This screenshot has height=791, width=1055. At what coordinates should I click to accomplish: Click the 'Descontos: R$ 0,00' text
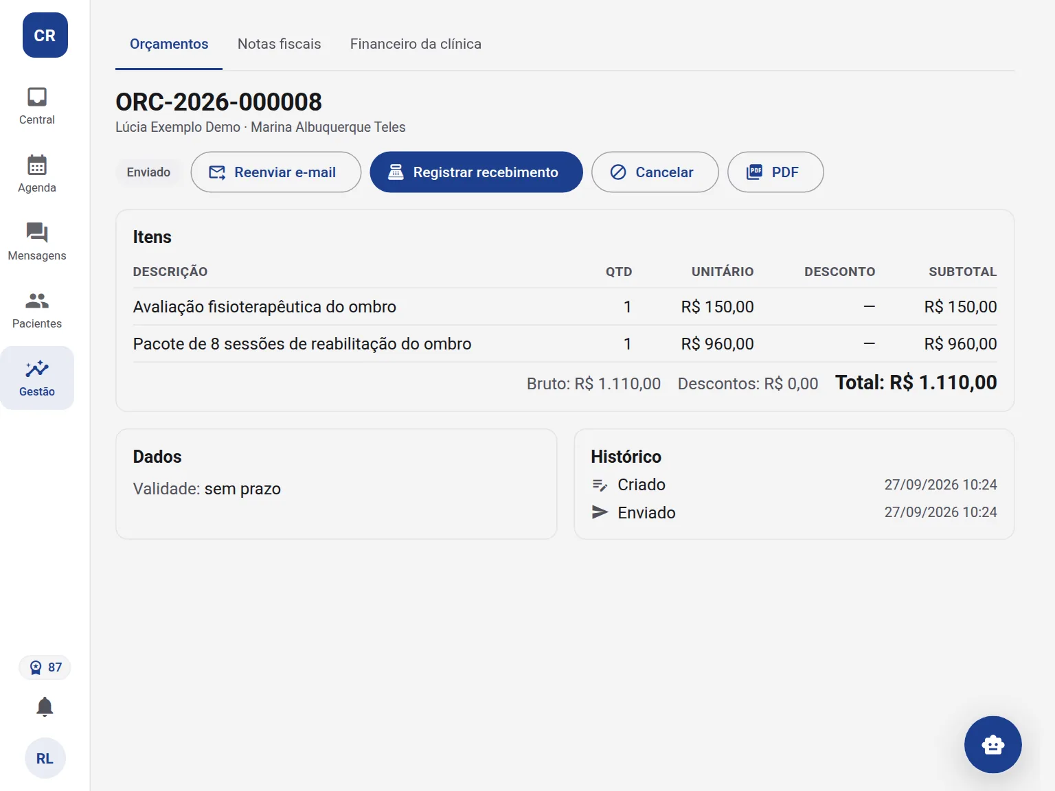[748, 384]
